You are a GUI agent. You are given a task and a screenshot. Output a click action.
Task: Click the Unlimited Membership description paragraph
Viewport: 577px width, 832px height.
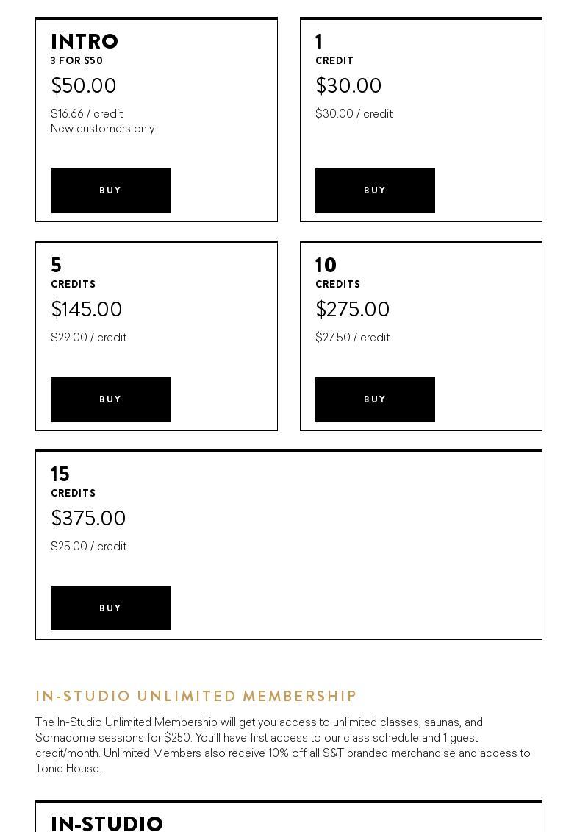[x=283, y=745]
